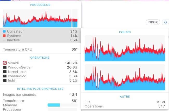Viewport: 169px width, 111px height.
Task: Click the GPU Mémoire usage bar
Action: coord(62,105)
